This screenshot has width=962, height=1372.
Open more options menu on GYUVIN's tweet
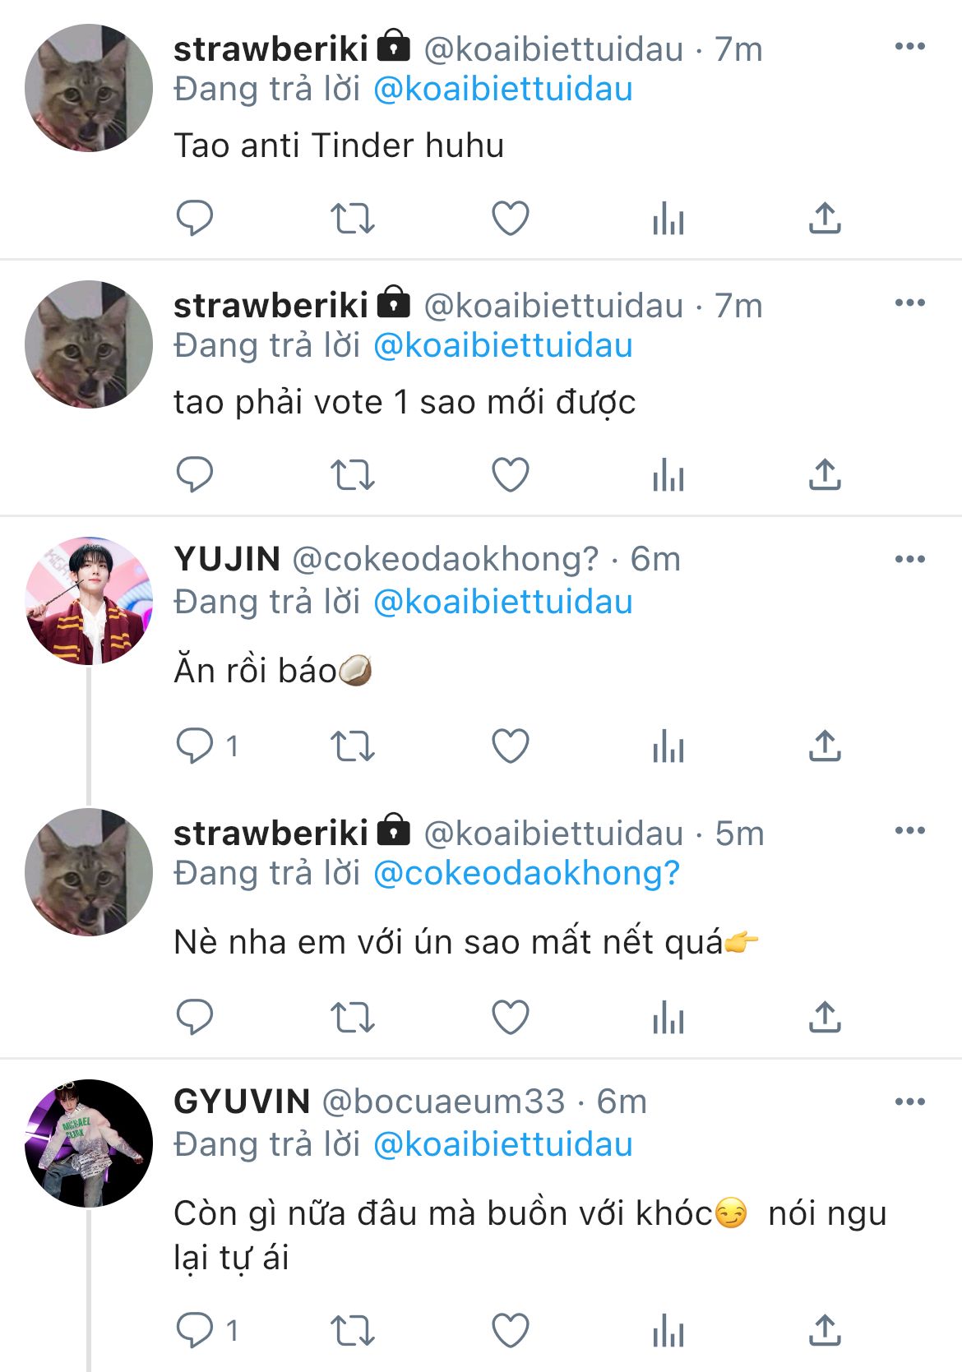[x=909, y=1102]
